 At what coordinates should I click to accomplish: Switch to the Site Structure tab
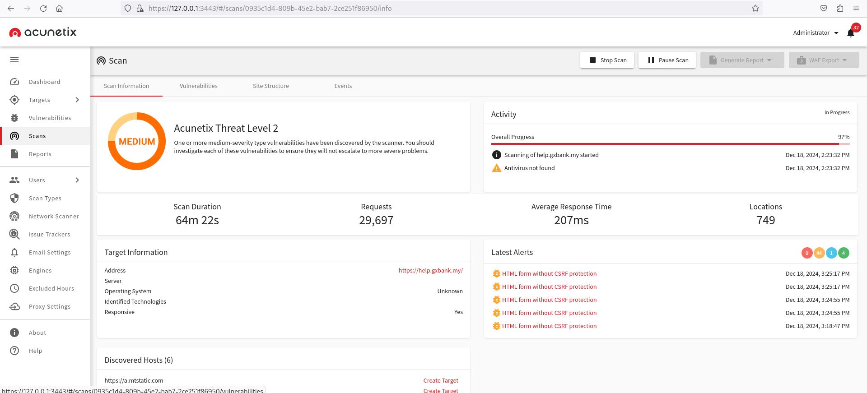pyautogui.click(x=271, y=86)
